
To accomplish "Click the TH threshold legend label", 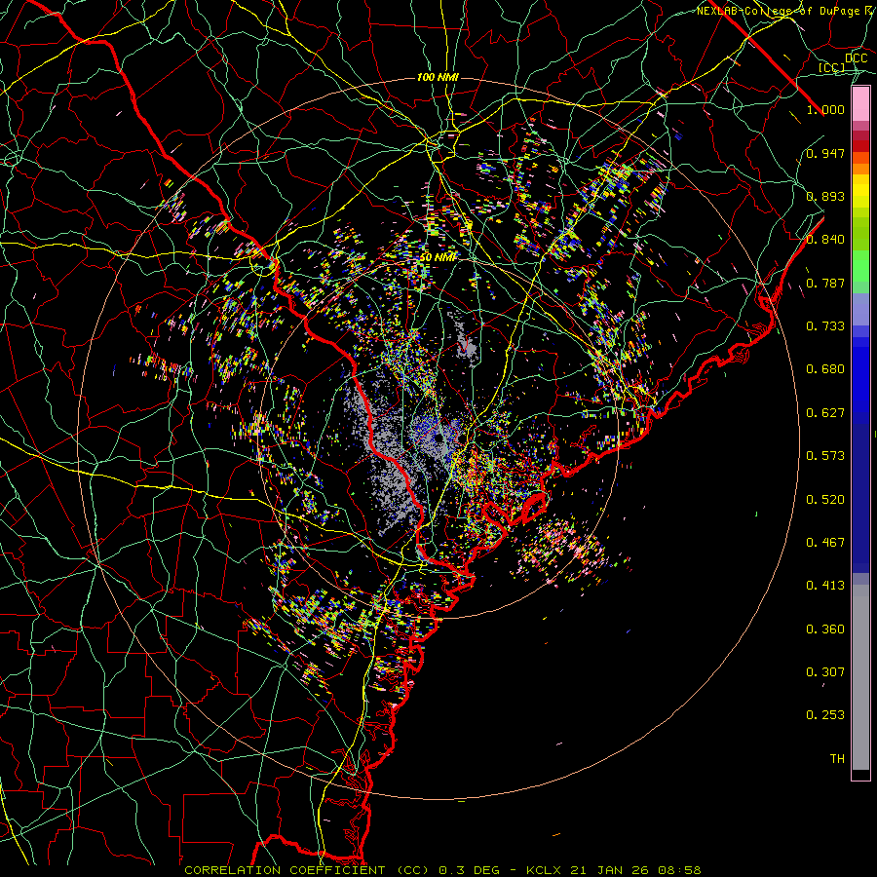I will coord(837,759).
